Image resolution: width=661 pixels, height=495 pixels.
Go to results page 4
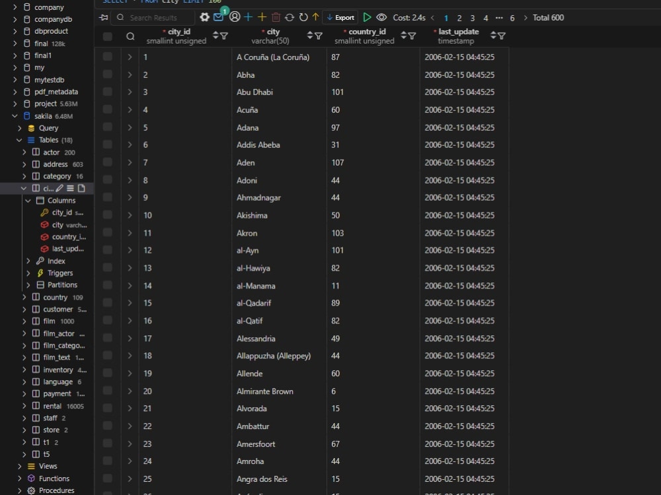486,18
